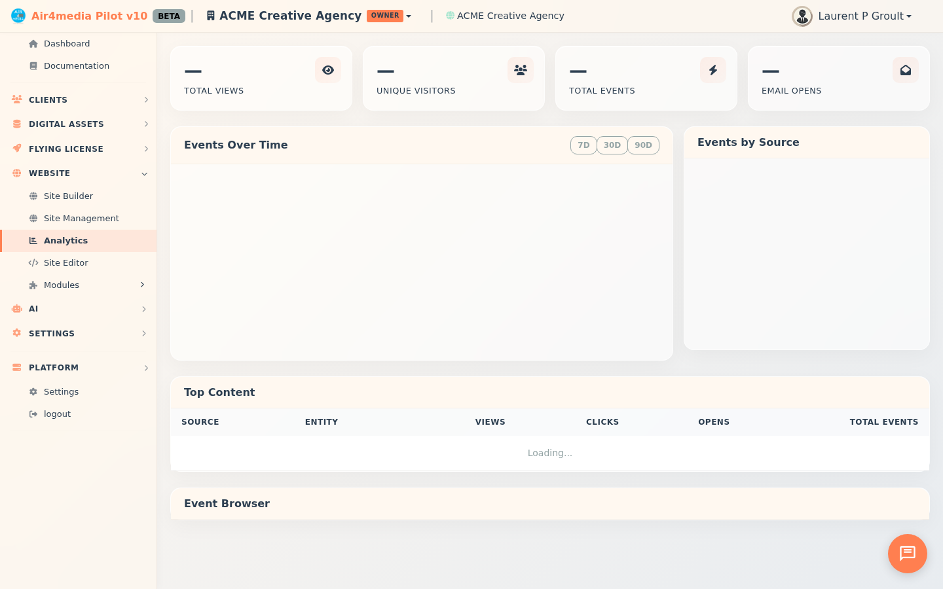943x589 pixels.
Task: Switch chart range to 90D
Action: point(643,145)
